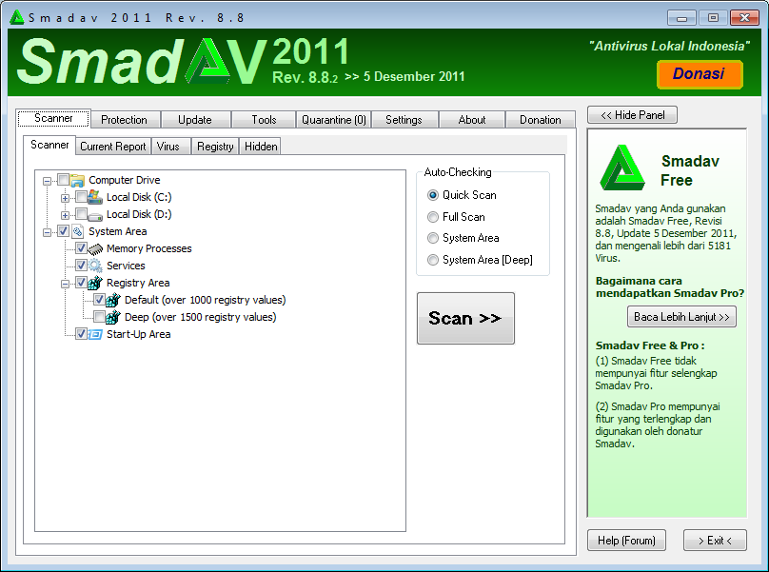The width and height of the screenshot is (769, 572).
Task: Click the Computer Drive folder icon
Action: [x=77, y=180]
